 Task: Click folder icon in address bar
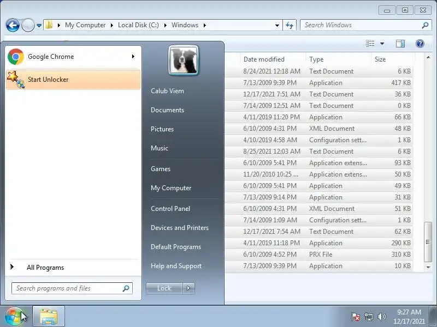(x=49, y=25)
